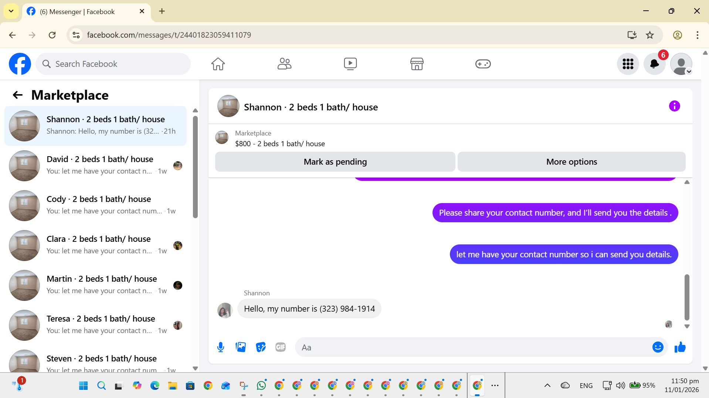Open Chrome profile icon

pyautogui.click(x=677, y=35)
